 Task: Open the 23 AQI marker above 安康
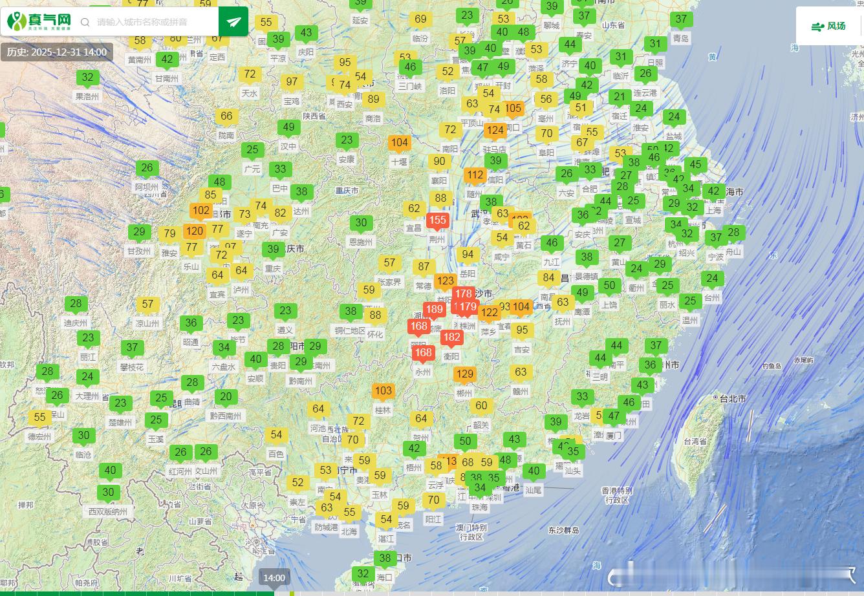point(347,140)
